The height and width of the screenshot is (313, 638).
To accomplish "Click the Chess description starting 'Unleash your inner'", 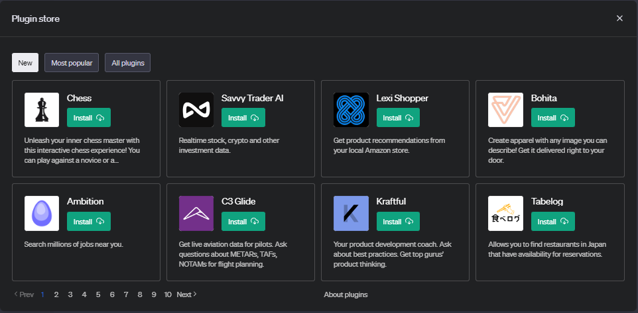I will click(x=82, y=151).
